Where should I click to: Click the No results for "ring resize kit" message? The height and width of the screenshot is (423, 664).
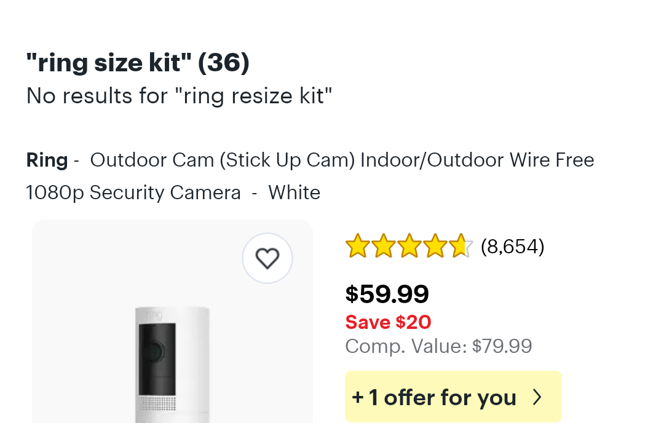point(179,96)
